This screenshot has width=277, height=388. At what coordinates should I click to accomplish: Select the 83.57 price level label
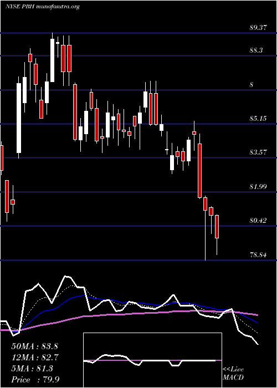click(x=258, y=152)
